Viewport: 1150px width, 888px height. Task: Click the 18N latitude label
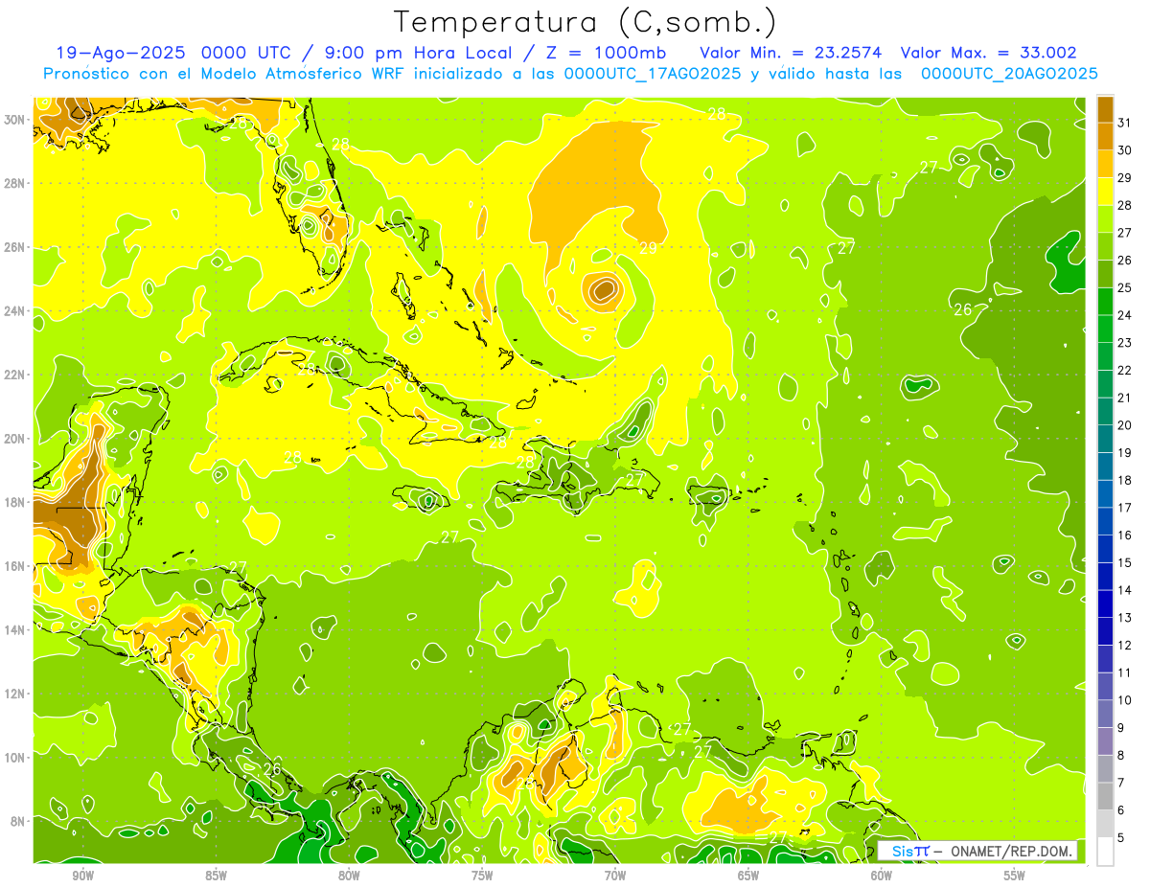pyautogui.click(x=15, y=502)
